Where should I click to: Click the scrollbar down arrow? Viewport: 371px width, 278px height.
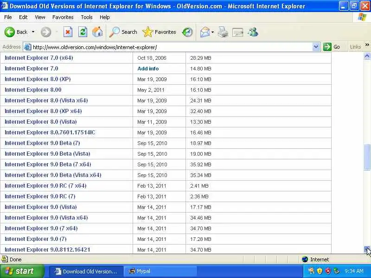click(367, 250)
